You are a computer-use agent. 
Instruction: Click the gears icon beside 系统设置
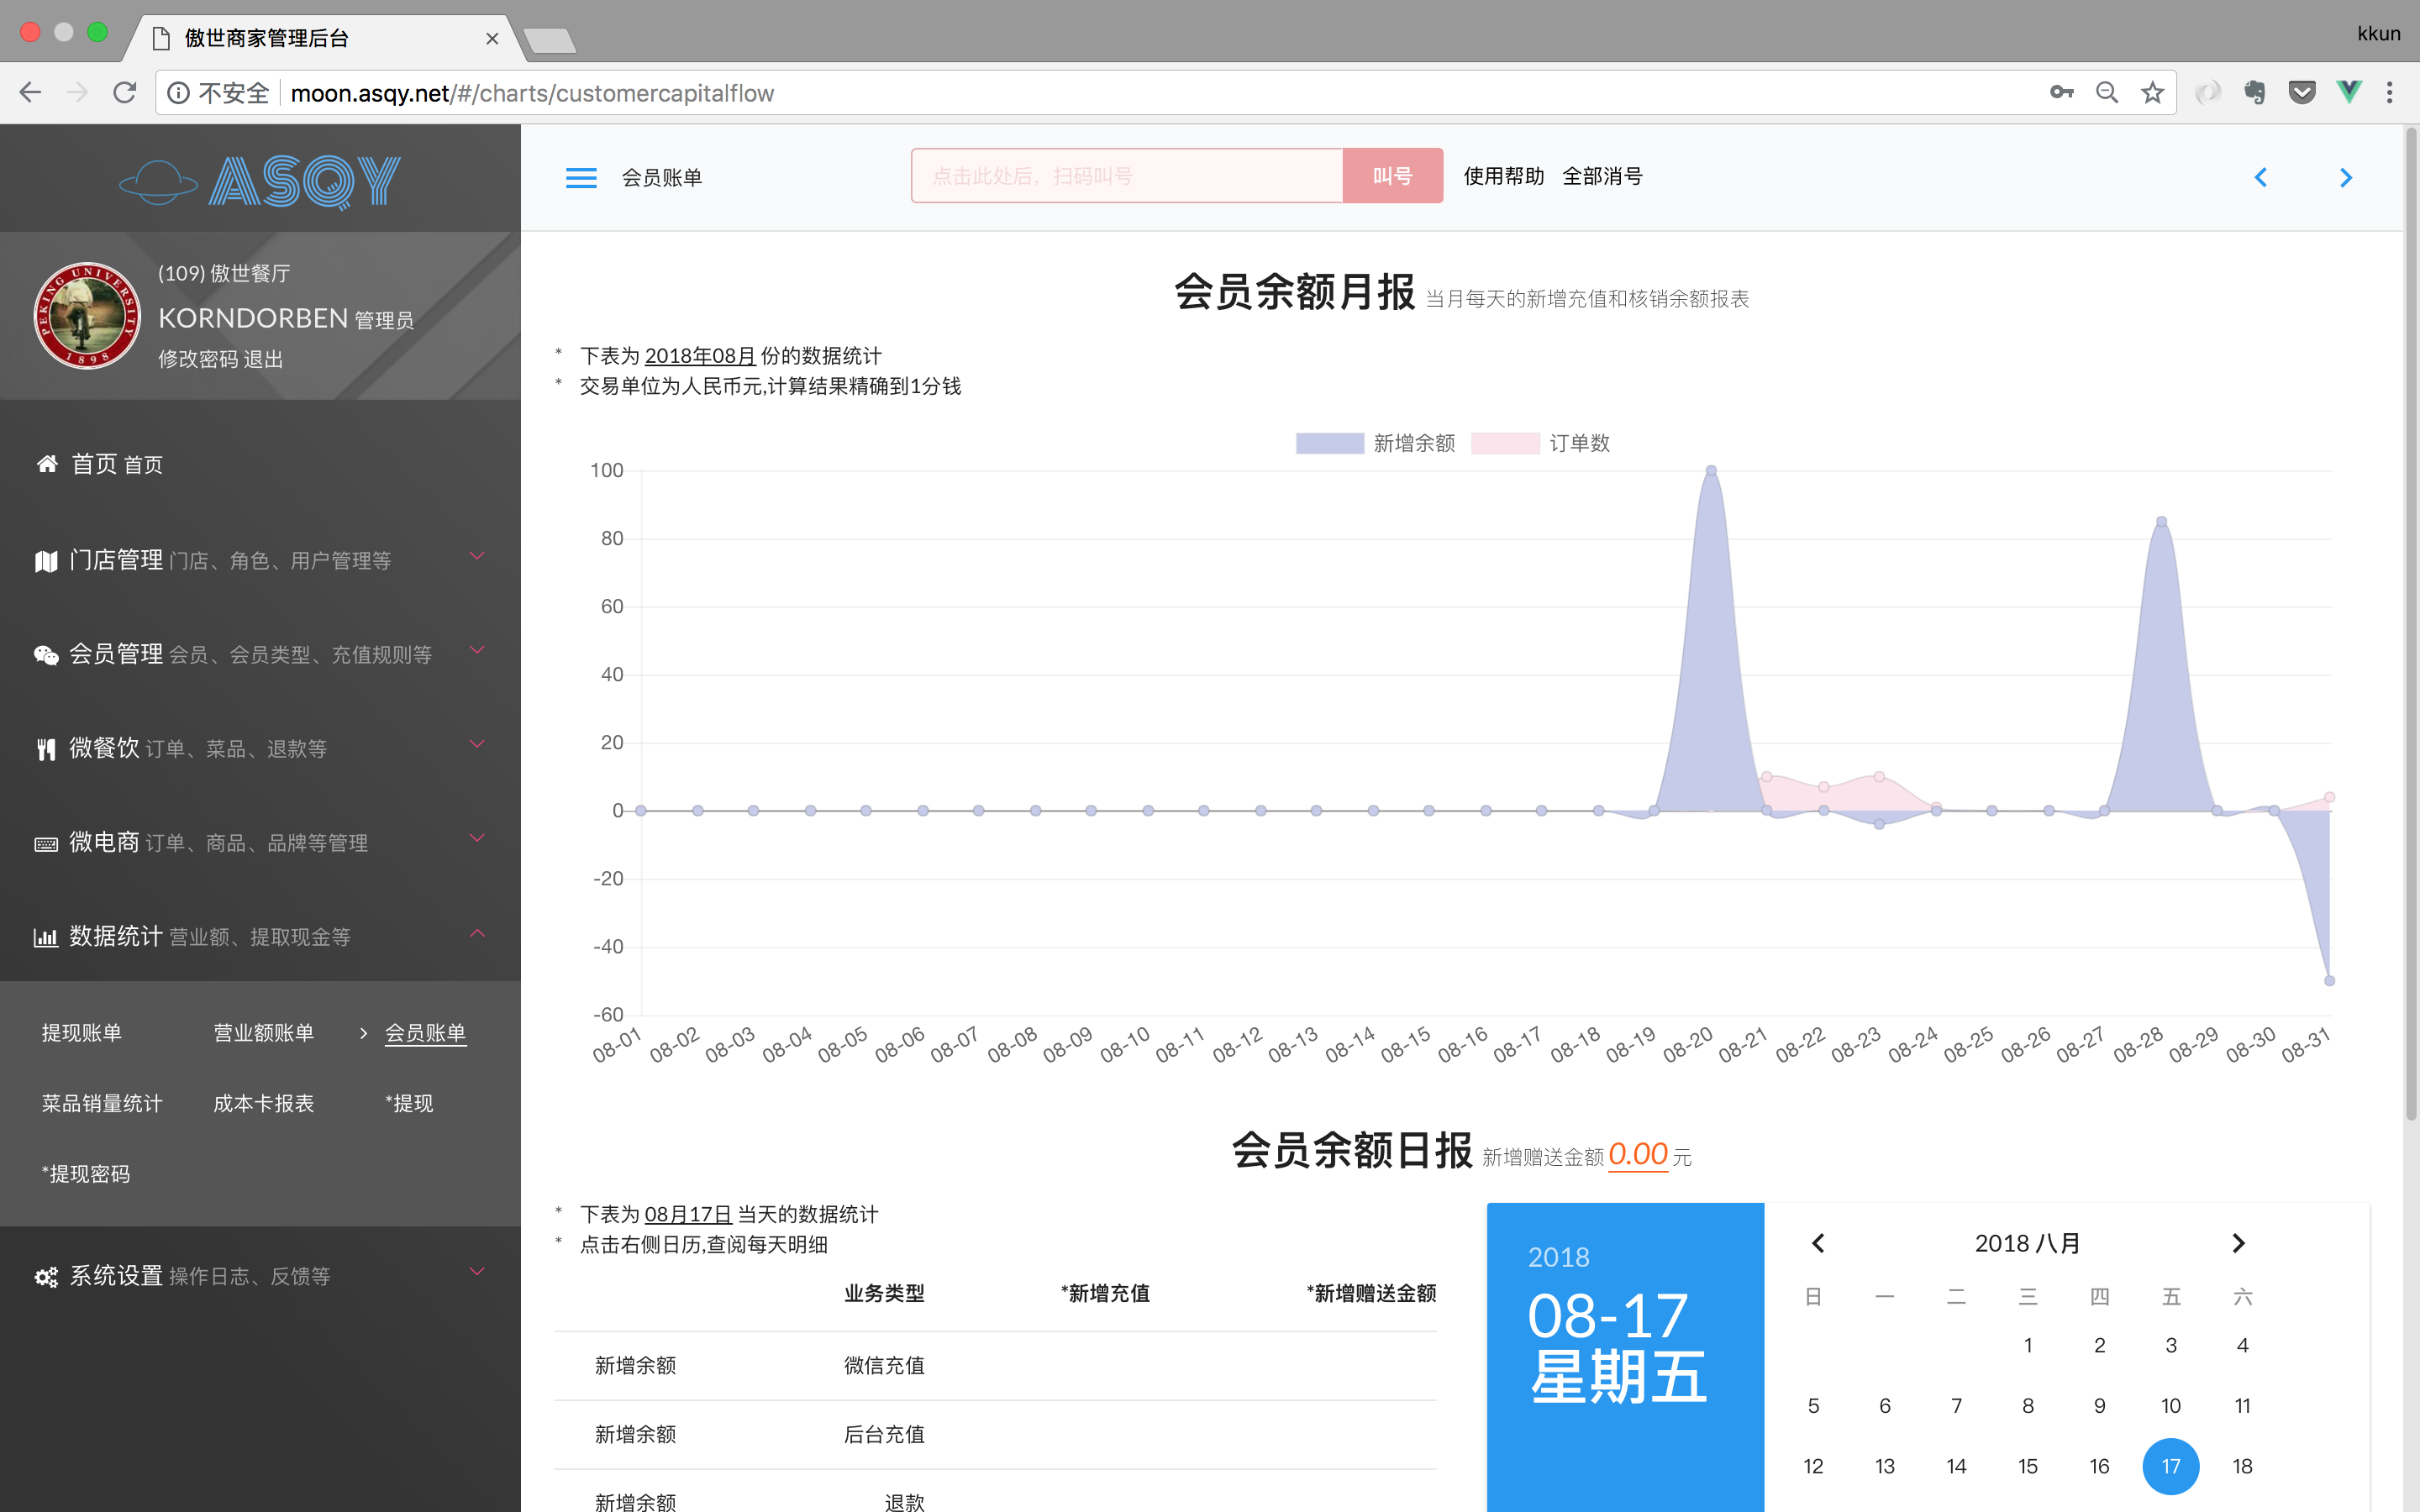[46, 1277]
